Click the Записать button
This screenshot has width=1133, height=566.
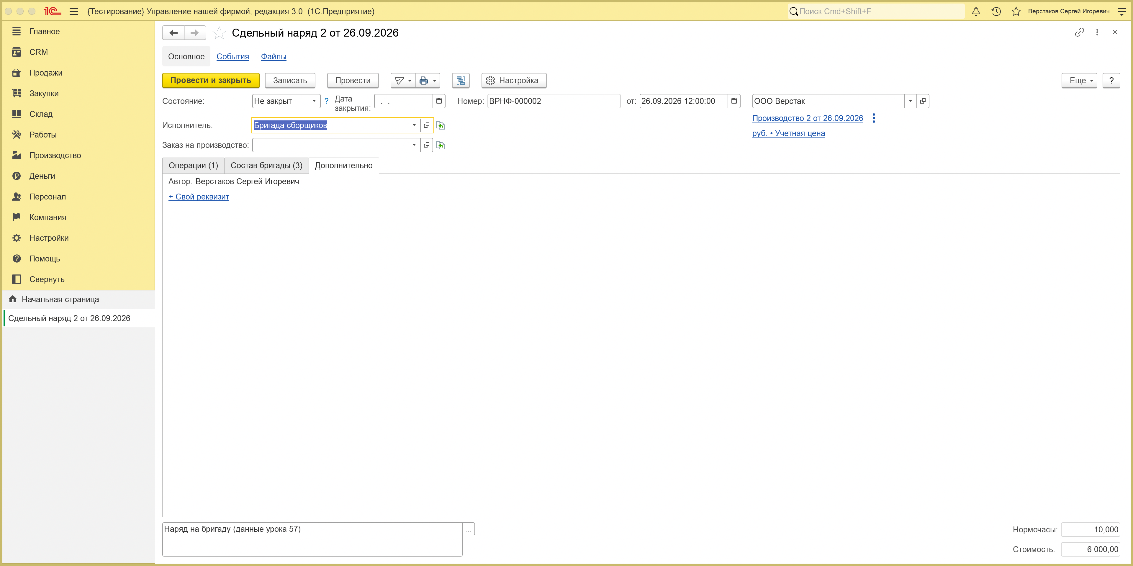pyautogui.click(x=290, y=81)
